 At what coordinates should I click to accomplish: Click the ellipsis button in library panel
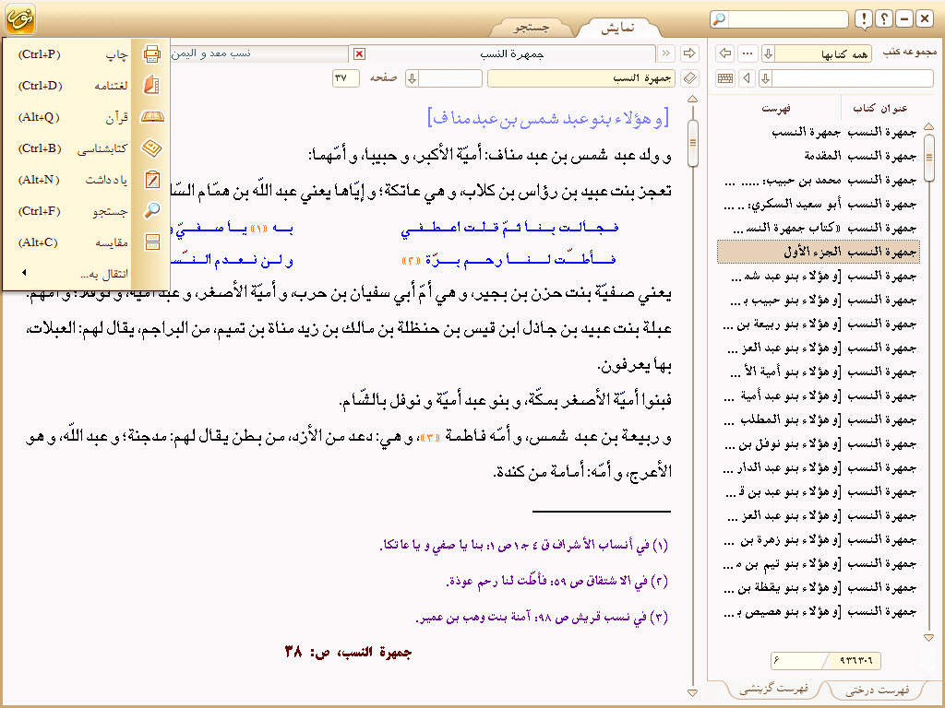pyautogui.click(x=748, y=53)
